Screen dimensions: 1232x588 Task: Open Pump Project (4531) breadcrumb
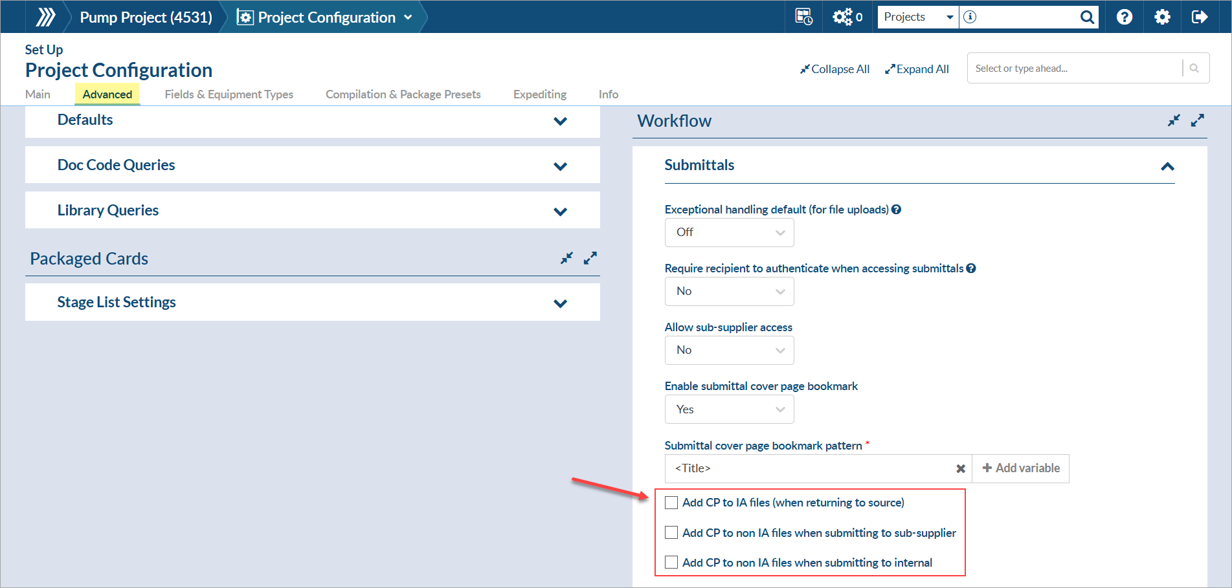[146, 17]
